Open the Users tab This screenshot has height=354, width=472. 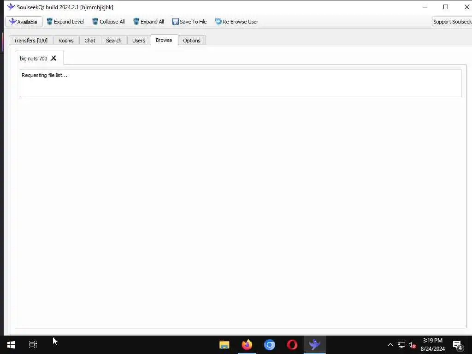138,41
